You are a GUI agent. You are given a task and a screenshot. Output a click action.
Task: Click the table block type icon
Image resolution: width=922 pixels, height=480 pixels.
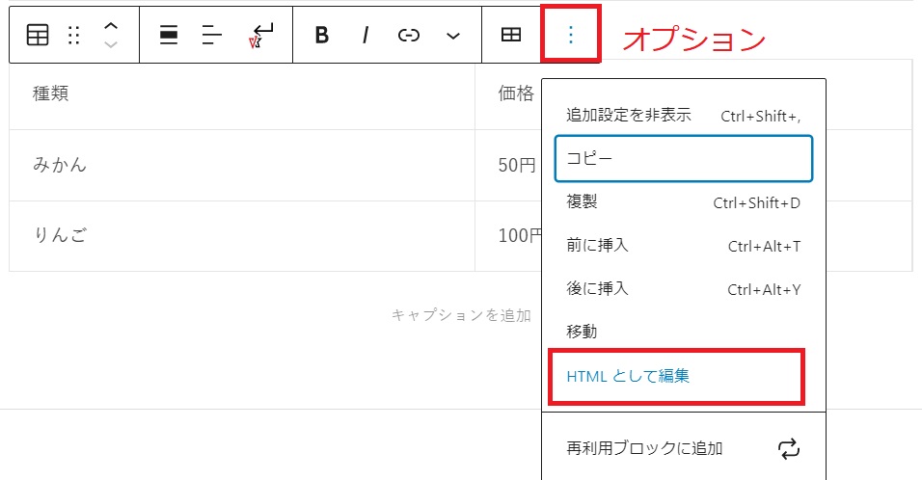tap(38, 36)
